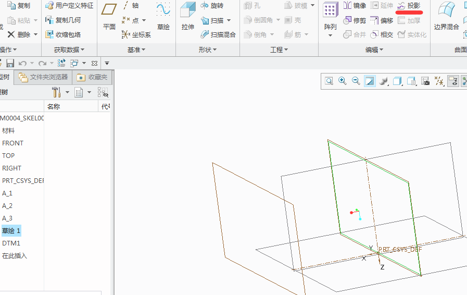Image resolution: width=467 pixels, height=295 pixels.
Task: Launch the 扫描混合 (Swept Blend) tool
Action: 218,34
